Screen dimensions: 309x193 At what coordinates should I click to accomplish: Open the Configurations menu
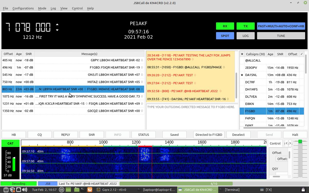pyautogui.click(x=23, y=8)
